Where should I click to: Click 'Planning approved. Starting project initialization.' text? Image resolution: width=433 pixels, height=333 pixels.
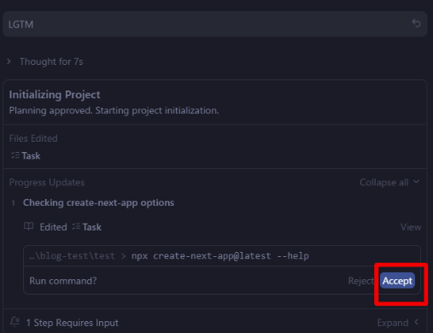point(114,110)
